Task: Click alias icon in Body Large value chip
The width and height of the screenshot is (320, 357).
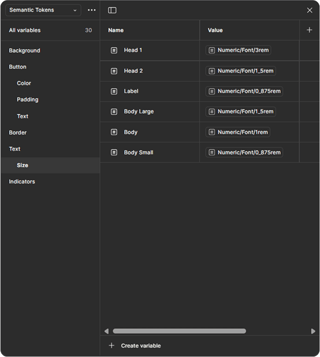Action: 212,112
